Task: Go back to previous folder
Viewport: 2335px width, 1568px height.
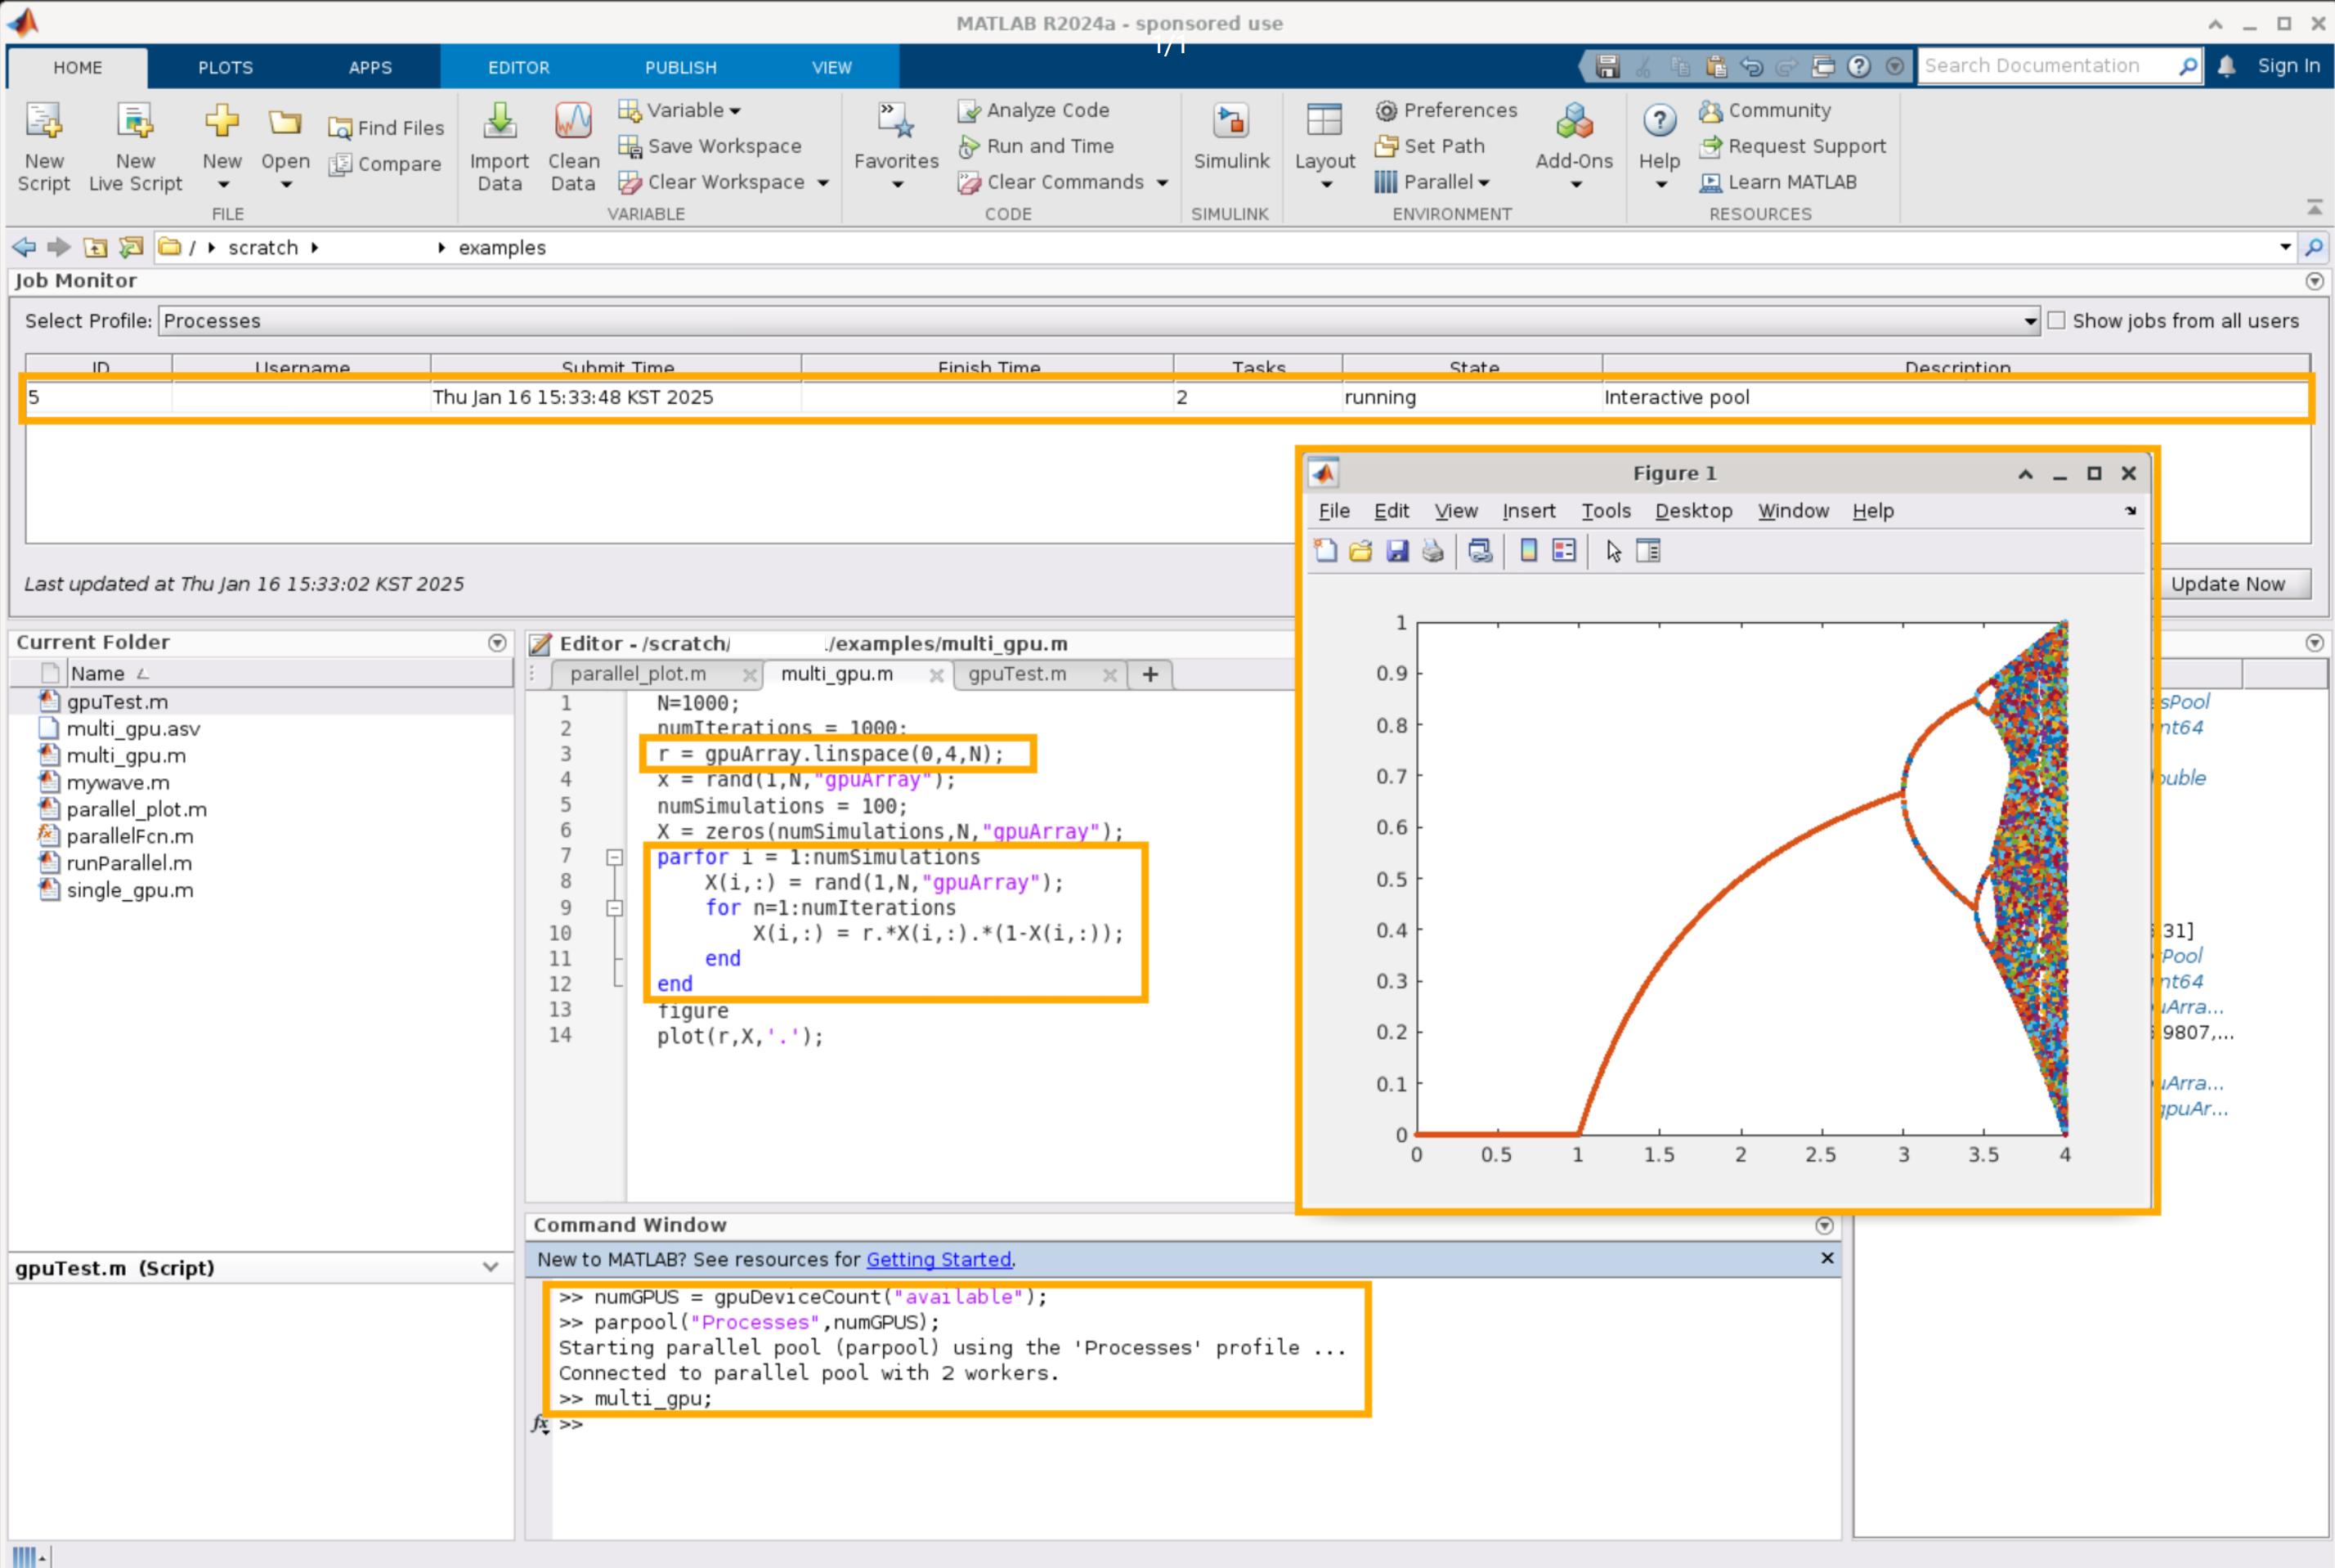Action: pyautogui.click(x=23, y=247)
